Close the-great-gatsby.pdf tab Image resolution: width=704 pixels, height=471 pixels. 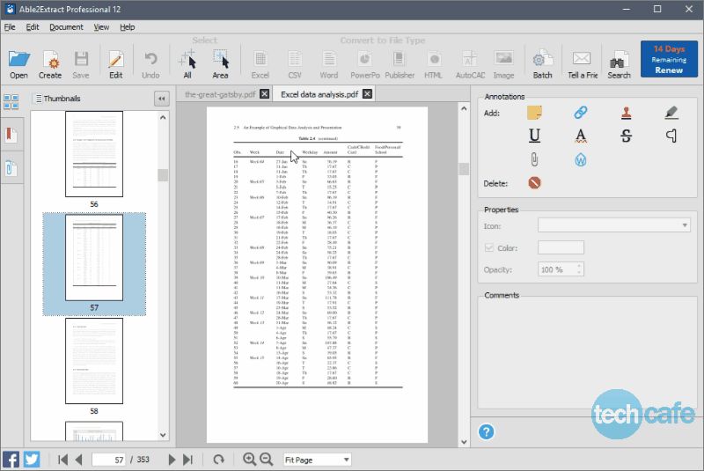[265, 94]
